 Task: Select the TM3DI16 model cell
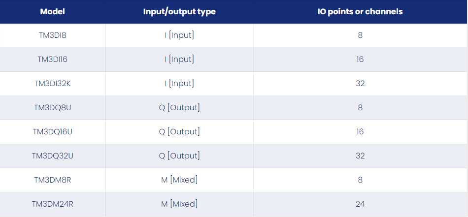point(53,60)
